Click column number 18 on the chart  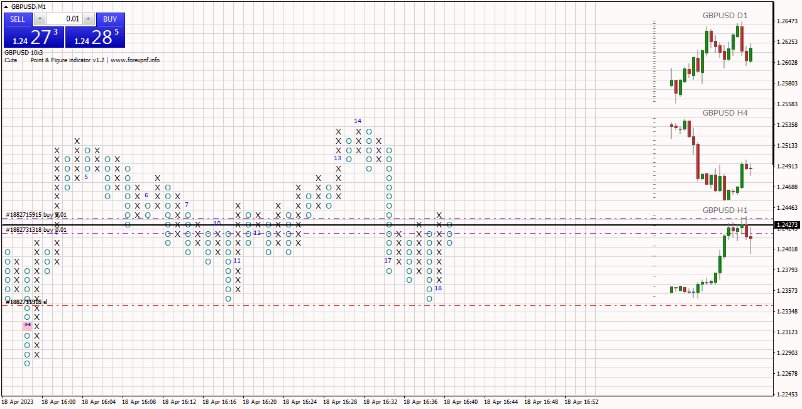[x=438, y=288]
